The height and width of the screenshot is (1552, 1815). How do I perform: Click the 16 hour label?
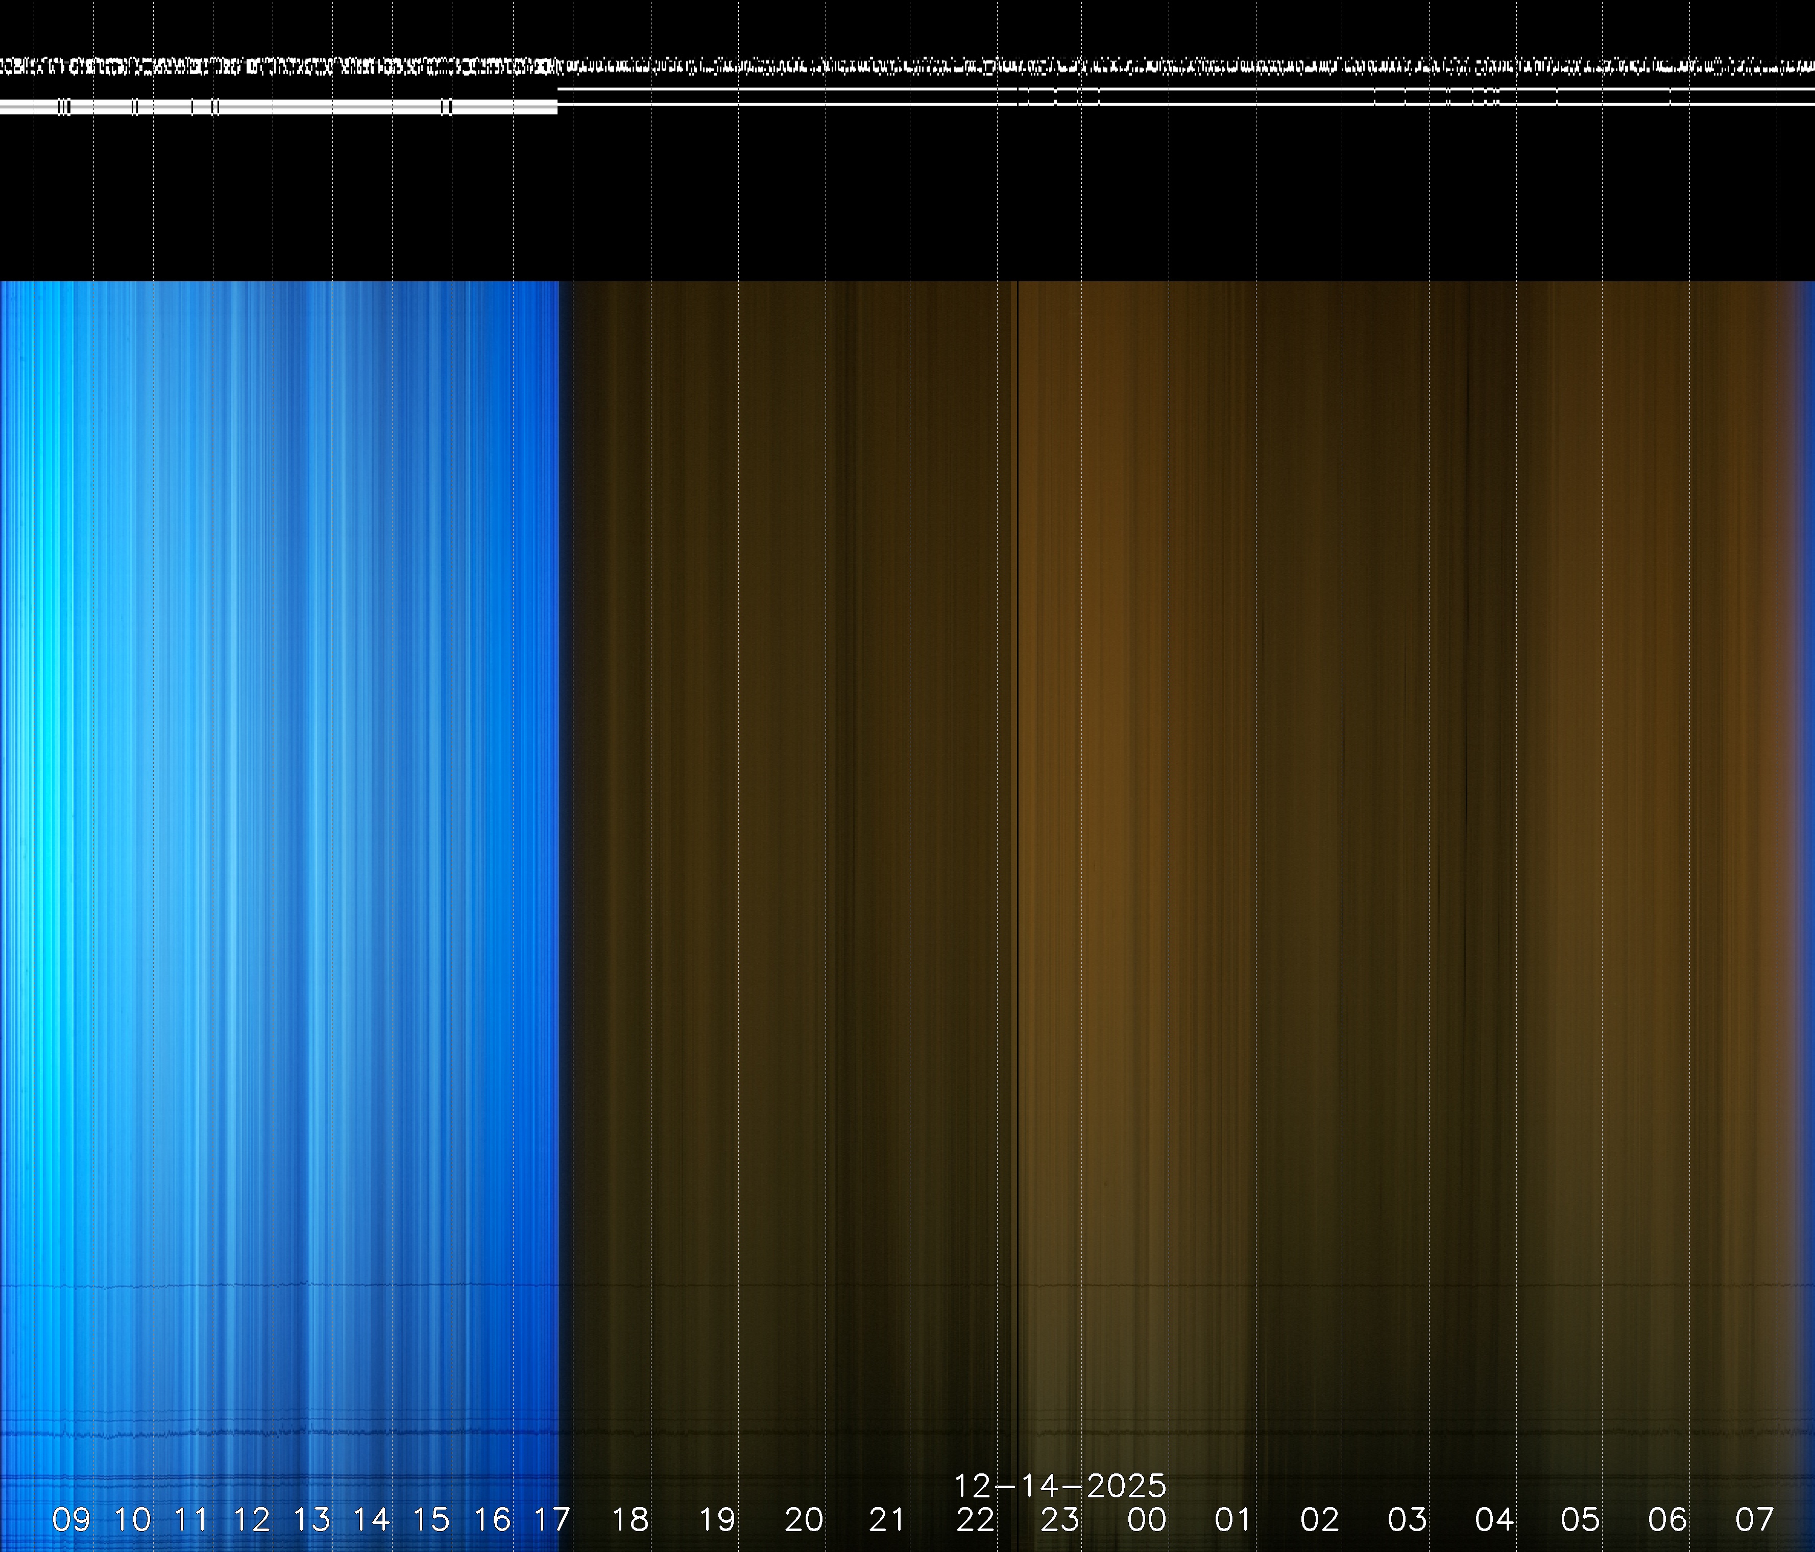click(x=492, y=1520)
